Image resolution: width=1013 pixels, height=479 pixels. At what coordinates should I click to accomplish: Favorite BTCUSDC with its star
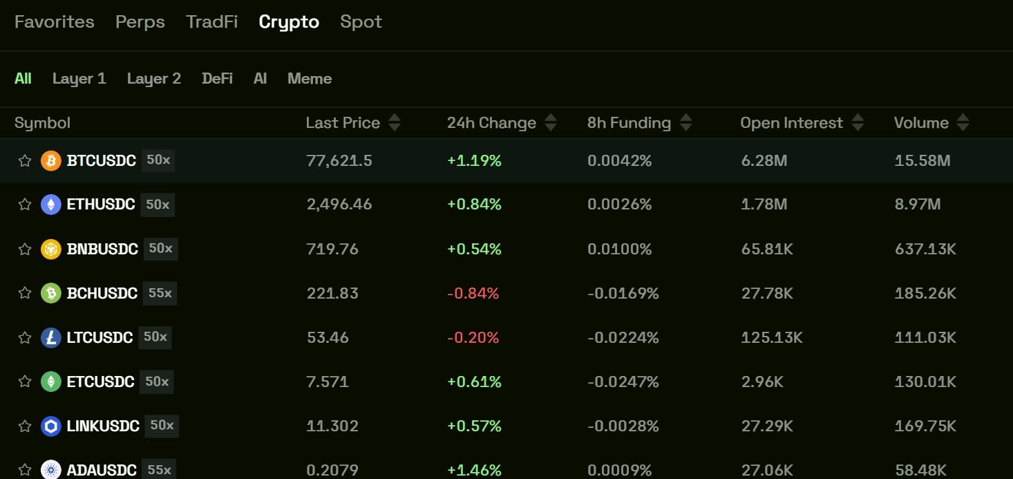25,160
